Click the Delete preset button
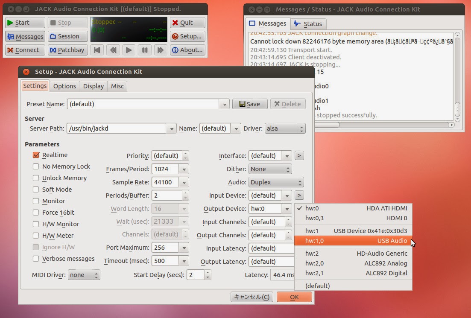 (288, 104)
